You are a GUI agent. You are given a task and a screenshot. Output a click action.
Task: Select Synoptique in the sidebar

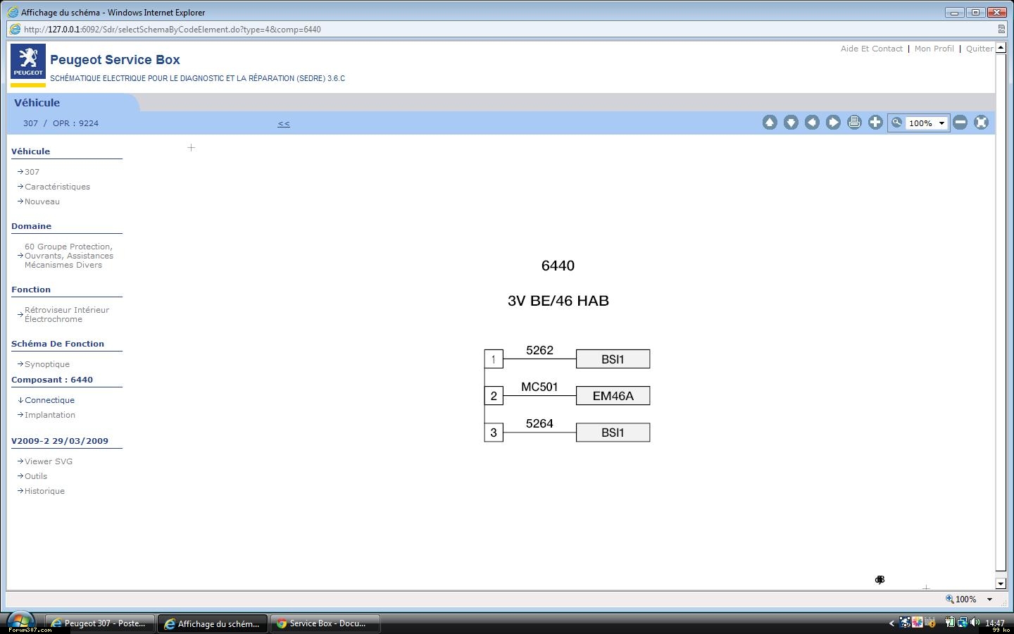click(46, 364)
